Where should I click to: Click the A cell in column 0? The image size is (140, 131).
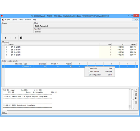click(80, 66)
